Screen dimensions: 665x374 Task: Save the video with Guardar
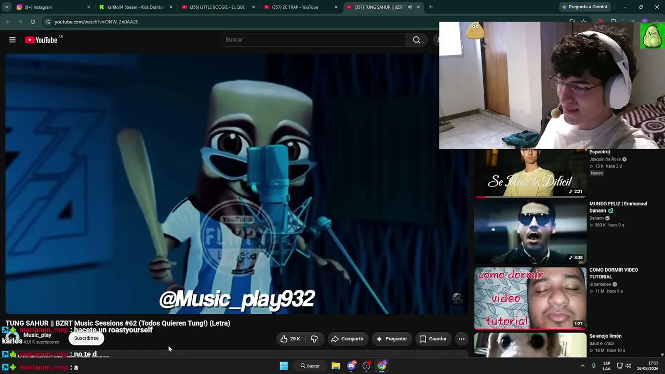tap(433, 339)
